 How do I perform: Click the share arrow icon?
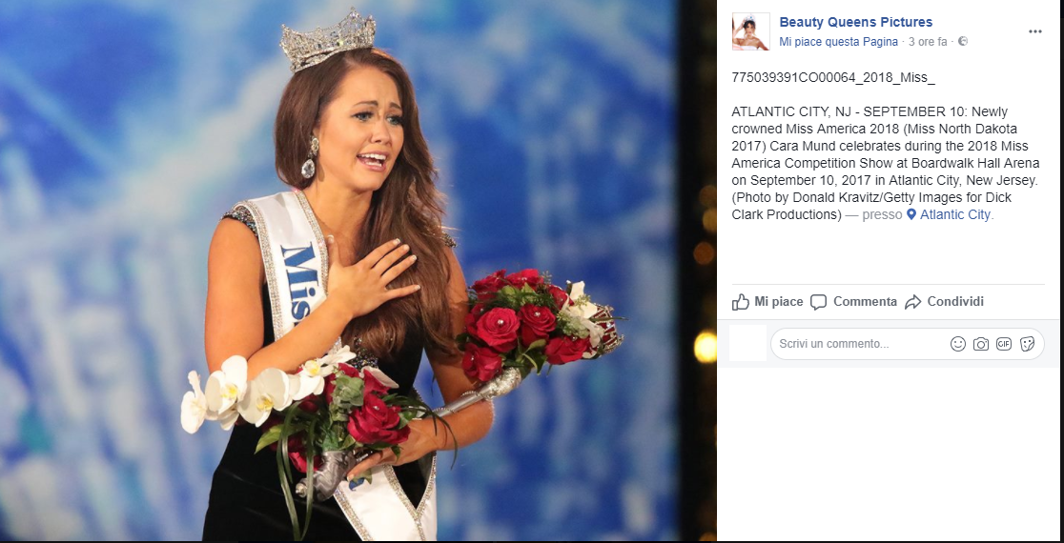pyautogui.click(x=912, y=302)
